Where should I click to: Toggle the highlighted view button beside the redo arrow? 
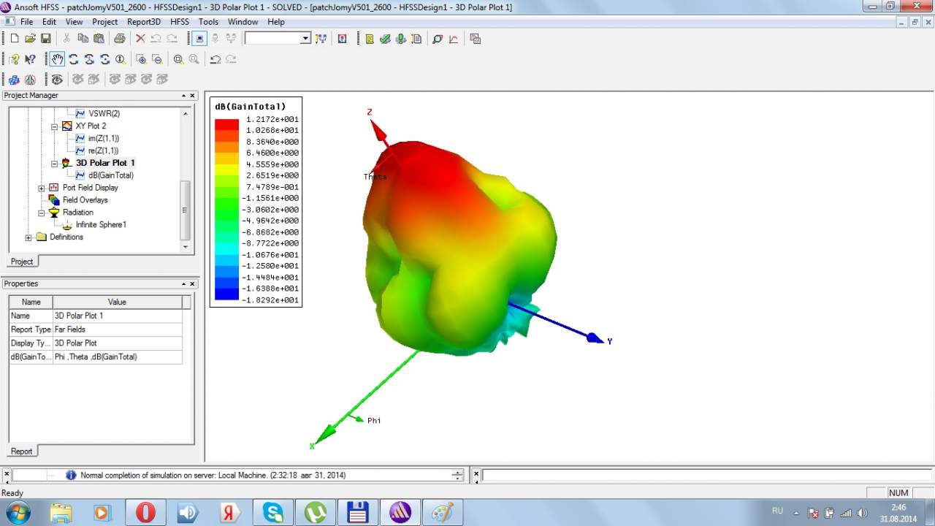201,39
